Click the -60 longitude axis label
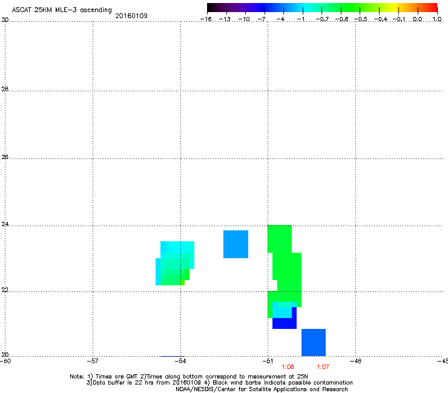 pyautogui.click(x=5, y=361)
